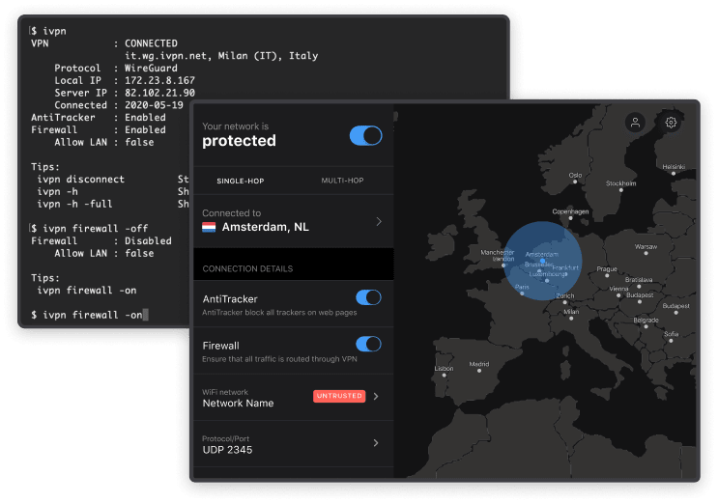Image resolution: width=718 pixels, height=503 pixels.
Task: Click 'ivpn disconnect' tip in terminal
Action: 80,180
